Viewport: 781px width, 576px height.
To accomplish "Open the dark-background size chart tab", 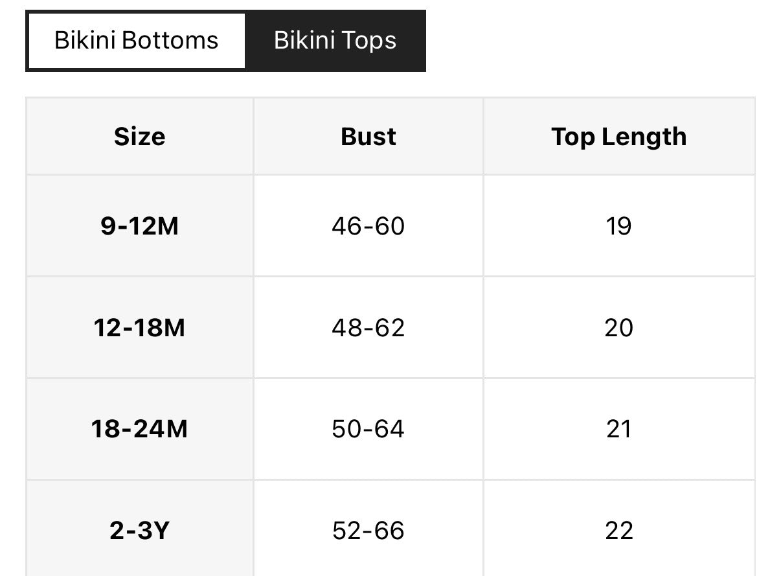I will (335, 40).
